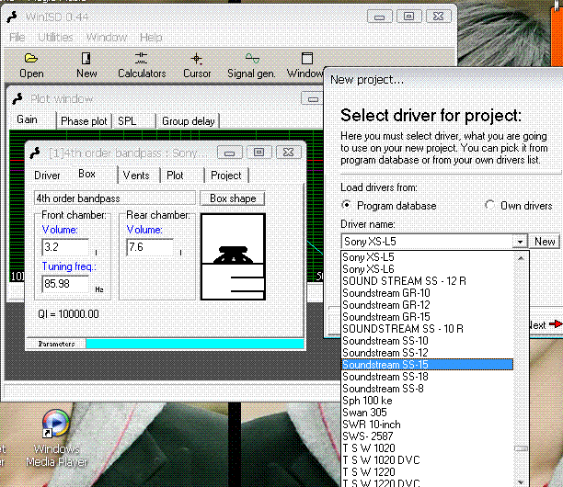The image size is (563, 487).
Task: Open the Window menu in the menu bar
Action: tap(107, 38)
